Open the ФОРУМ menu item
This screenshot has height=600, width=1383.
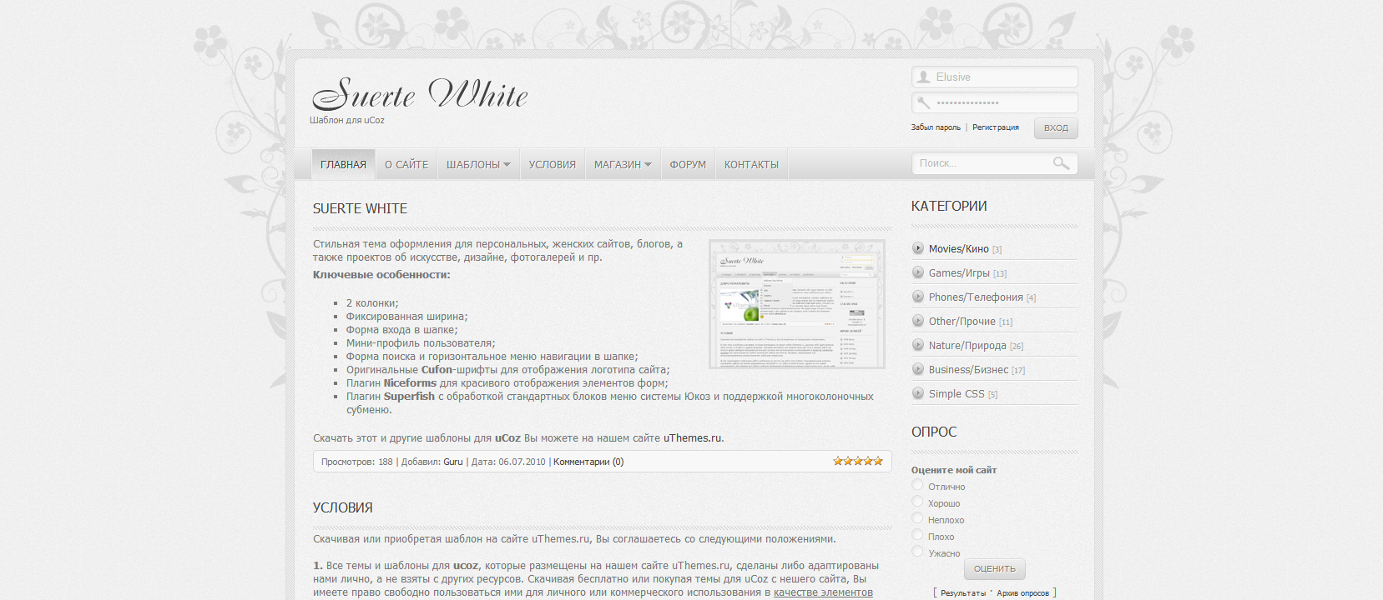(688, 164)
